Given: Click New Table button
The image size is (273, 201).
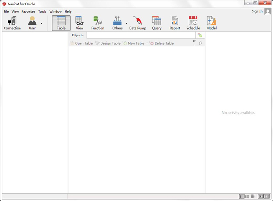Looking at the screenshot, I should (133, 43).
